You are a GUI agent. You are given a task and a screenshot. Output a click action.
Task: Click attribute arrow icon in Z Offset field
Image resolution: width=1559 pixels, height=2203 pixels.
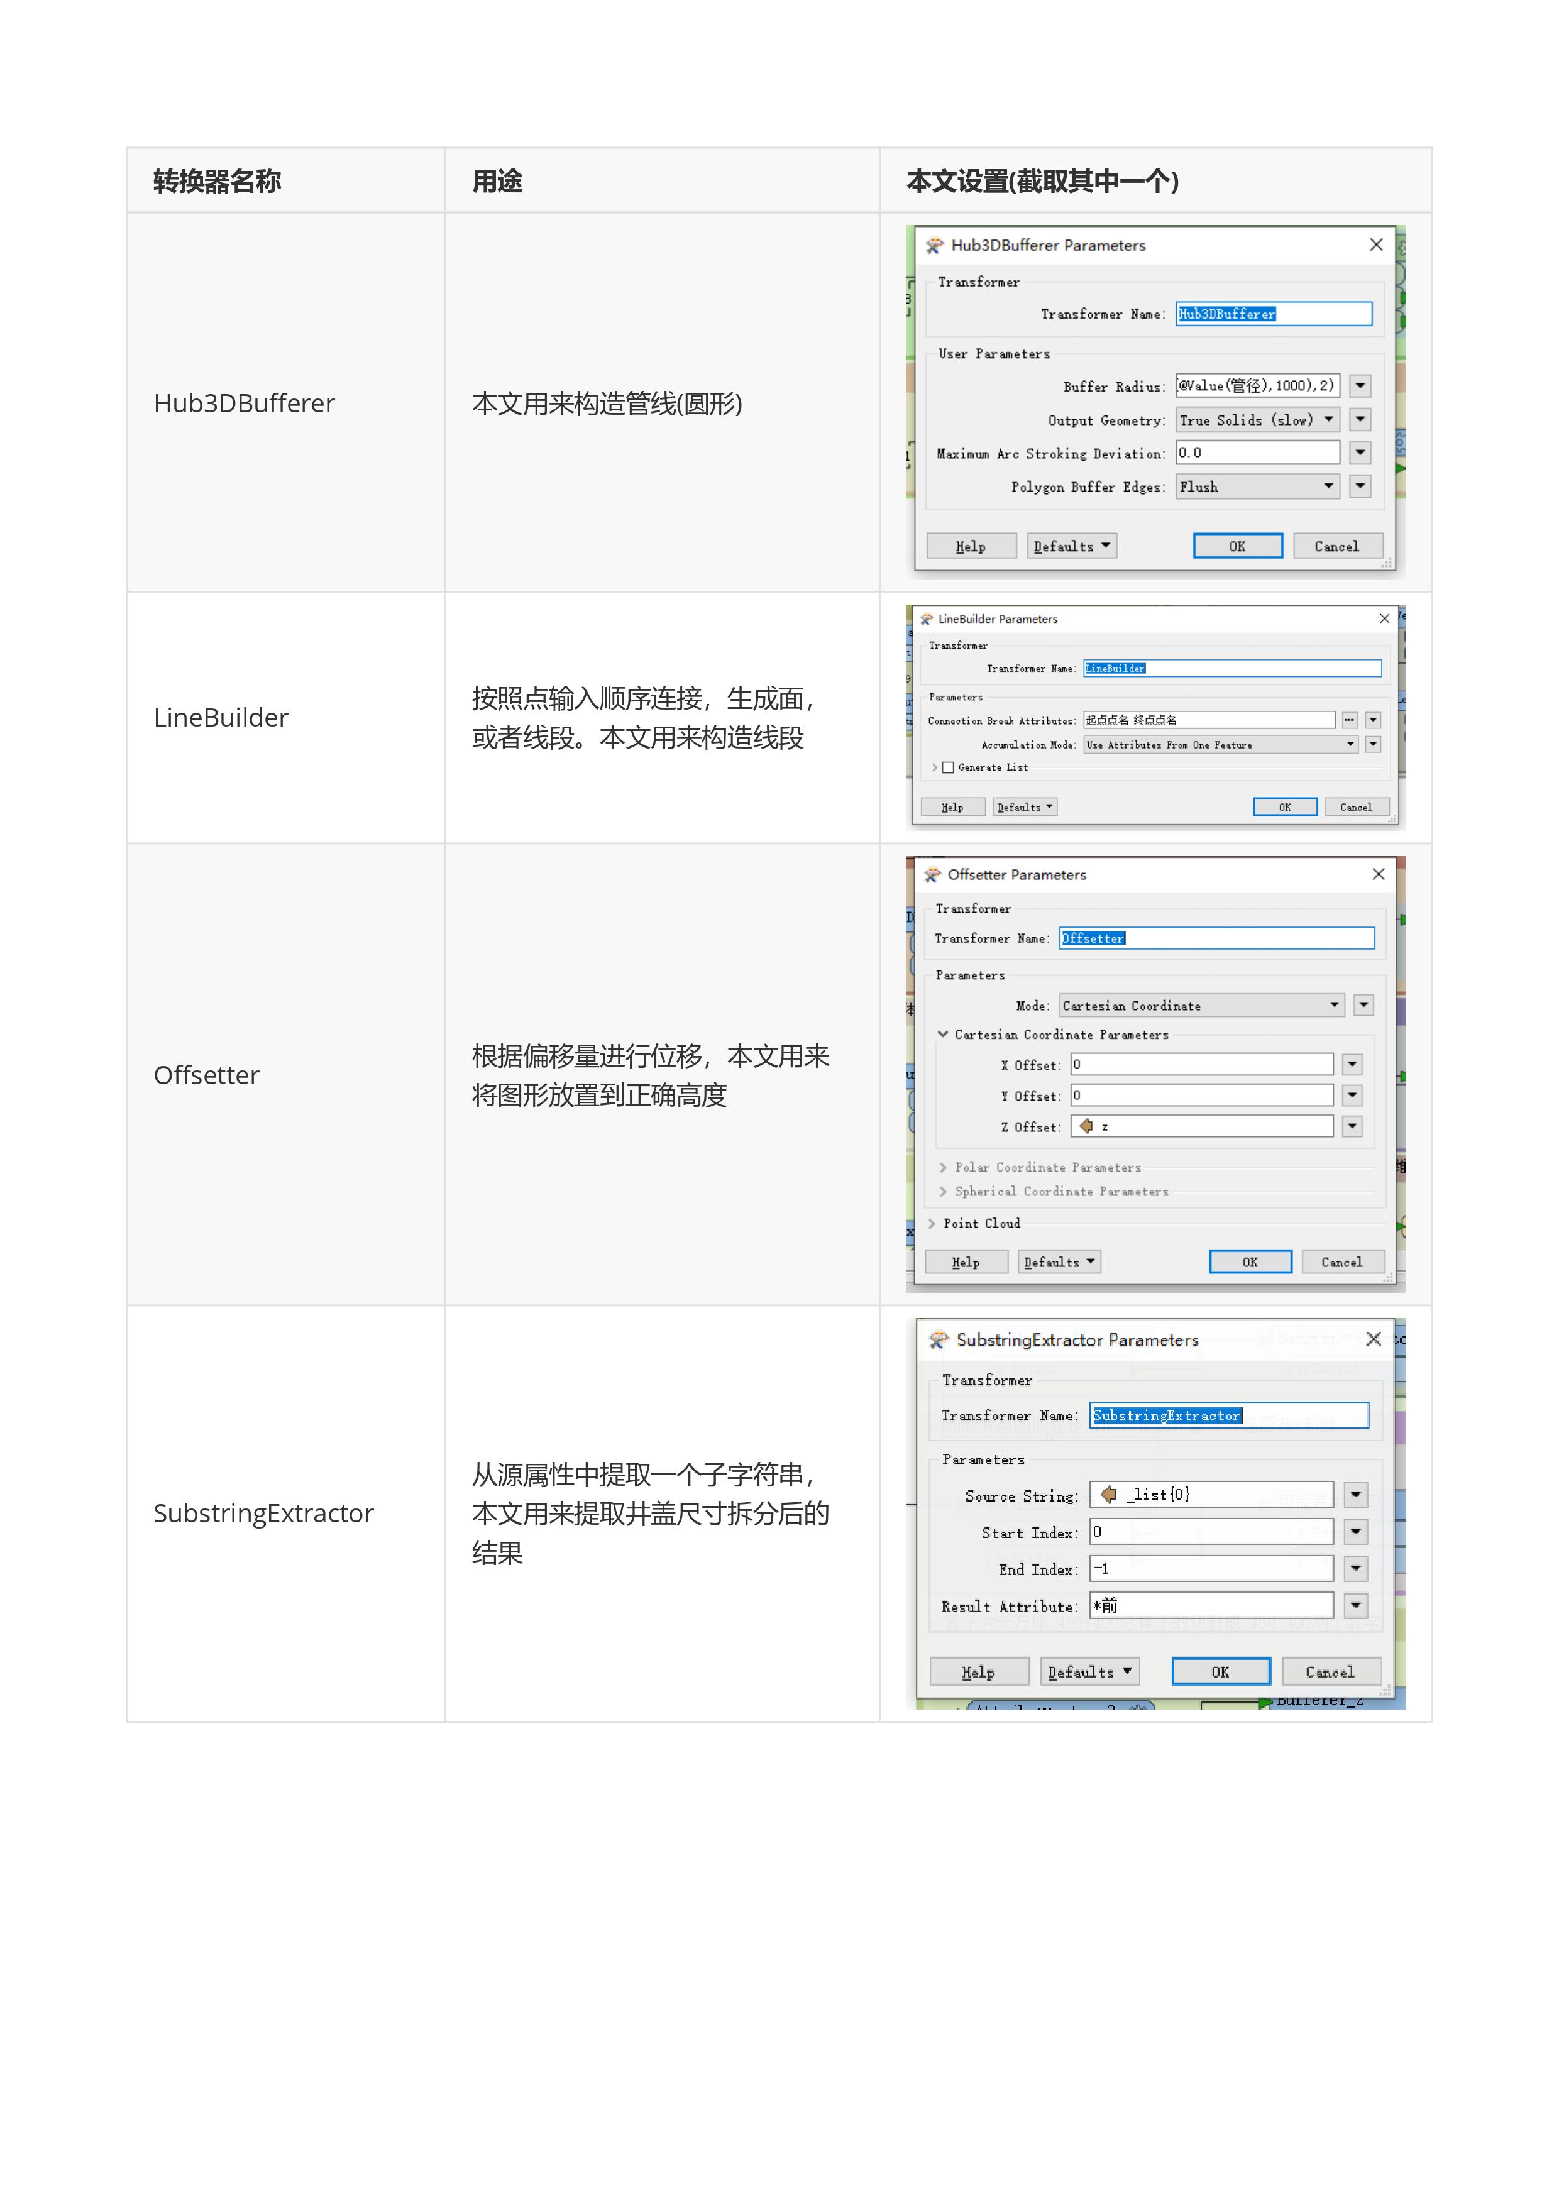pos(1087,1126)
